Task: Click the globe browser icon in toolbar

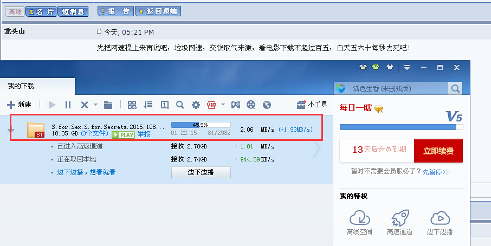Action: coord(267,105)
